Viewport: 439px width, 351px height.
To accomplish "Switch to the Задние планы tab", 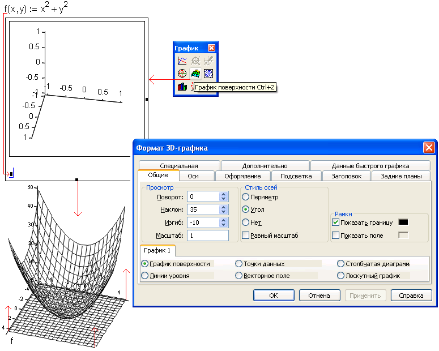I will pyautogui.click(x=401, y=176).
